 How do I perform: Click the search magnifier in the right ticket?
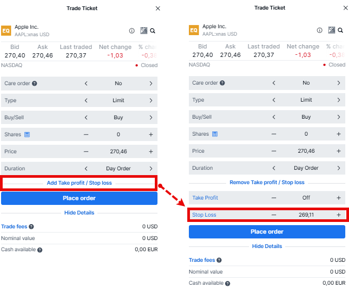coord(340,30)
